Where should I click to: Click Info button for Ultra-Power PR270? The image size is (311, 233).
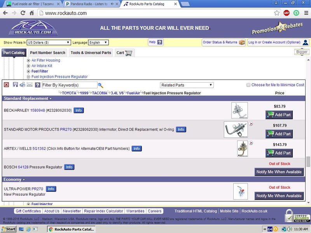51,189
